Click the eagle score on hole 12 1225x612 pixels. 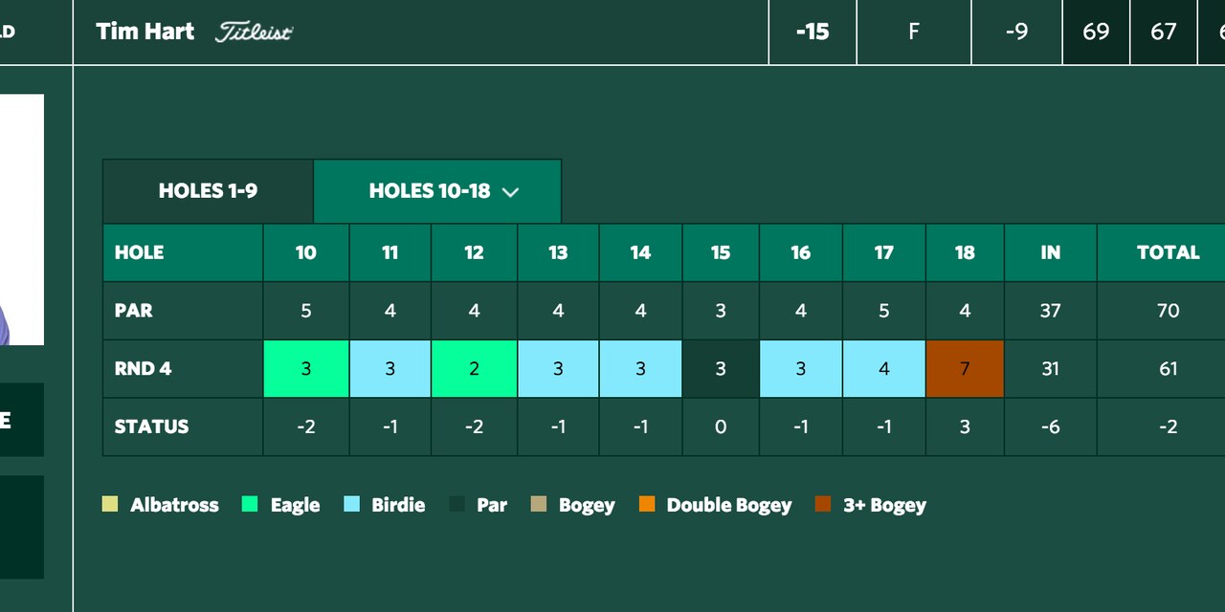click(x=473, y=368)
